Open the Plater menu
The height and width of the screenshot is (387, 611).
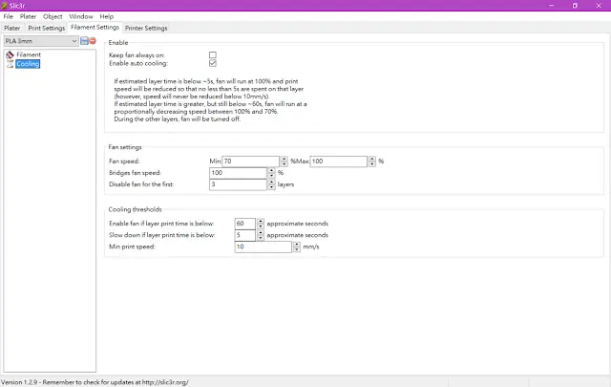pos(28,16)
